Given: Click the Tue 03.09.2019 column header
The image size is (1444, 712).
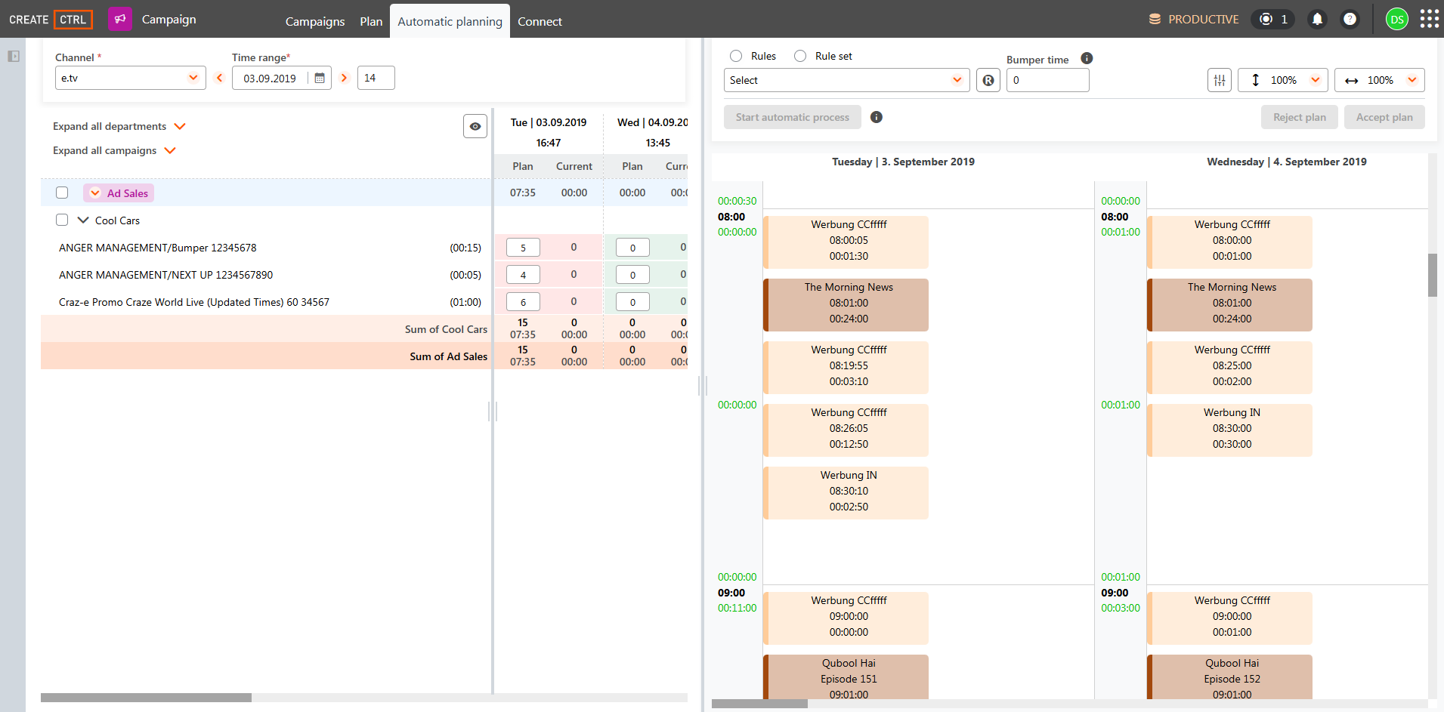Looking at the screenshot, I should point(549,122).
